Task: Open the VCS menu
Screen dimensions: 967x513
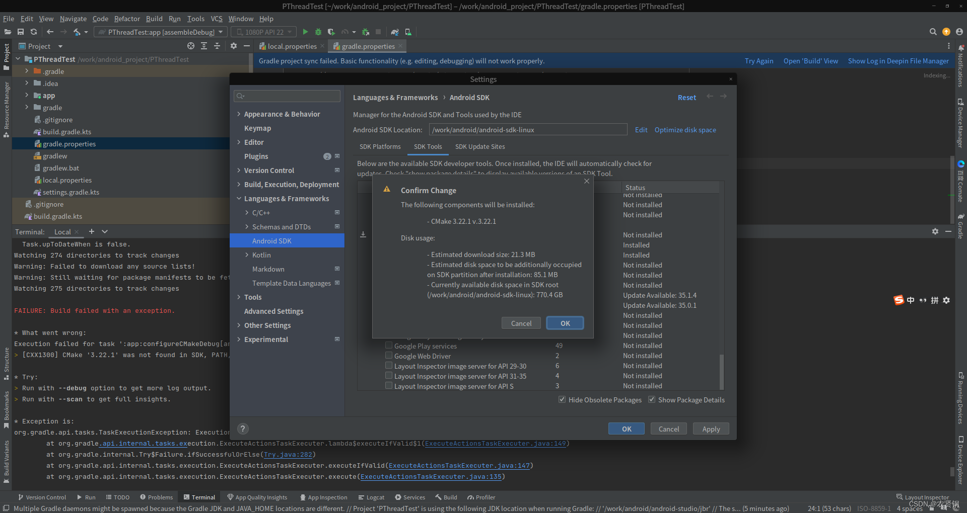Action: pyautogui.click(x=217, y=19)
